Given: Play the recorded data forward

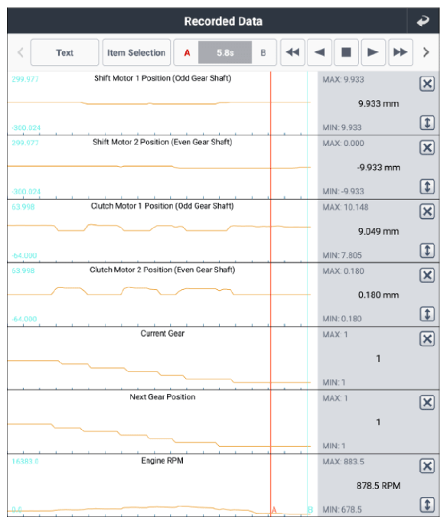Looking at the screenshot, I should click(373, 52).
